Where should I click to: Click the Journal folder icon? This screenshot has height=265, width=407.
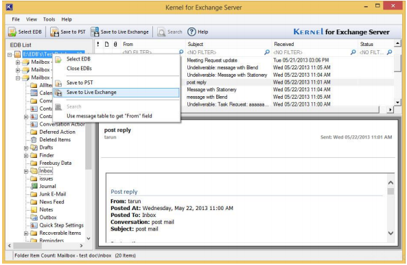(x=34, y=186)
